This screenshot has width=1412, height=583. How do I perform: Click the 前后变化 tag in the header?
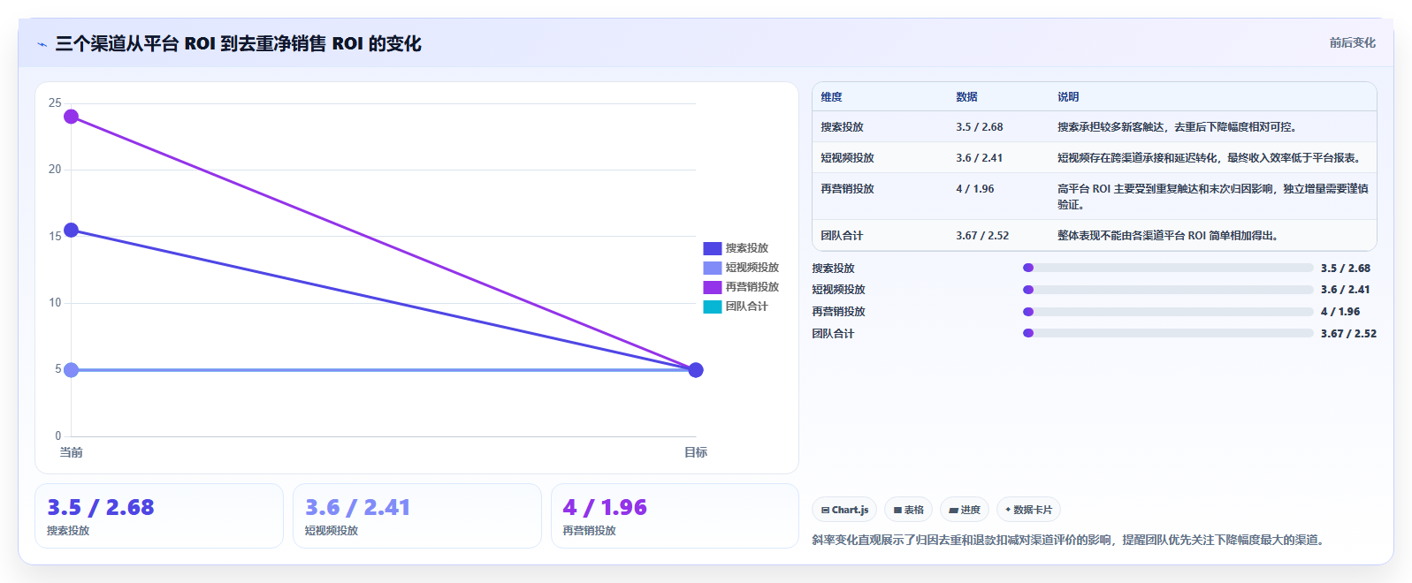click(x=1352, y=42)
